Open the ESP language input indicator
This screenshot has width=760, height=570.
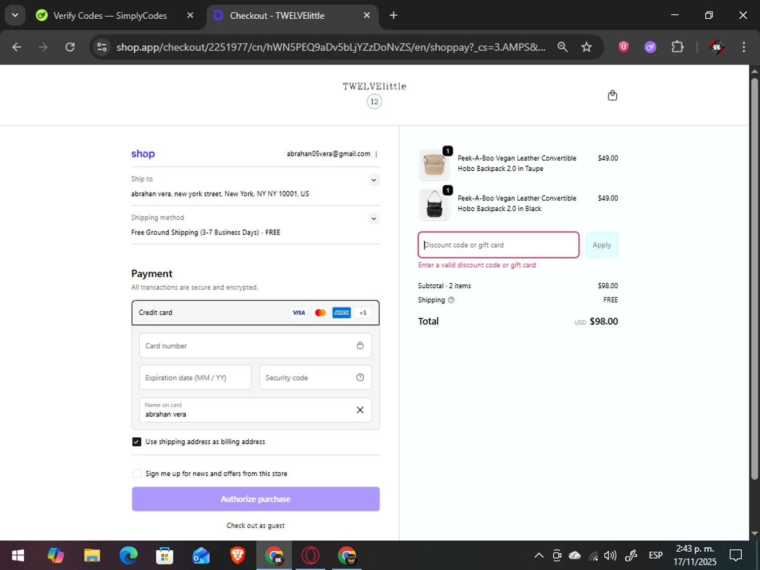pyautogui.click(x=656, y=556)
